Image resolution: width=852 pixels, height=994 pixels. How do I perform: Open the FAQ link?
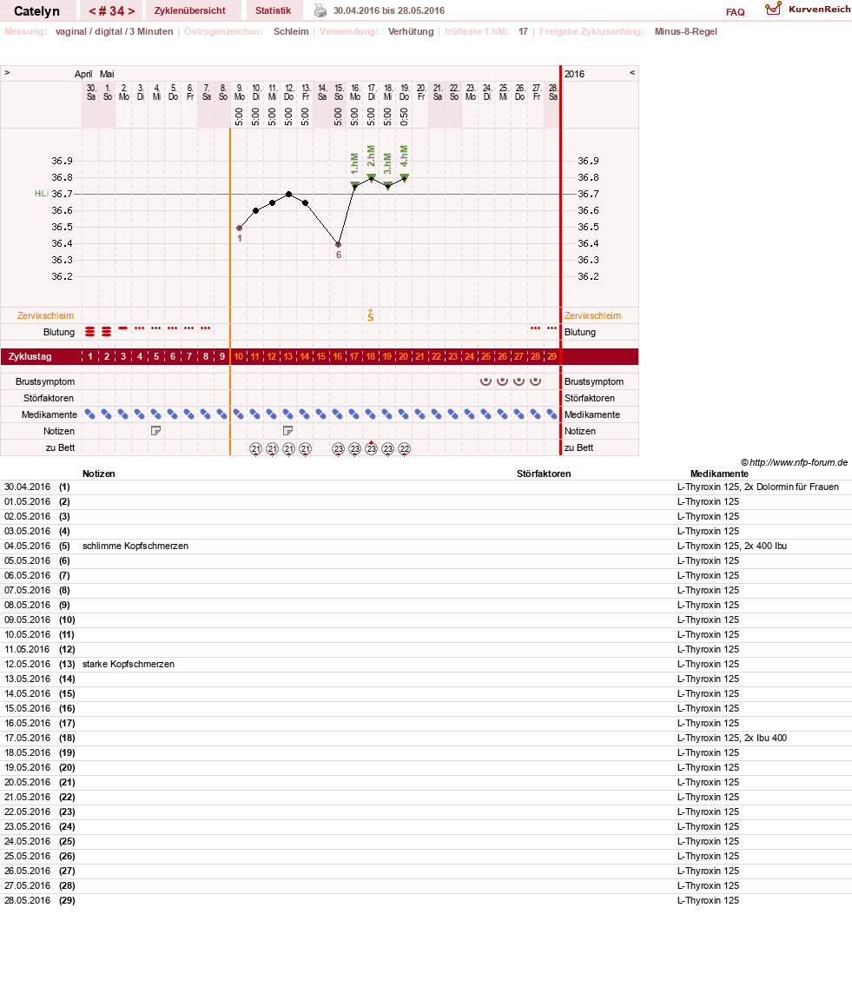point(735,12)
